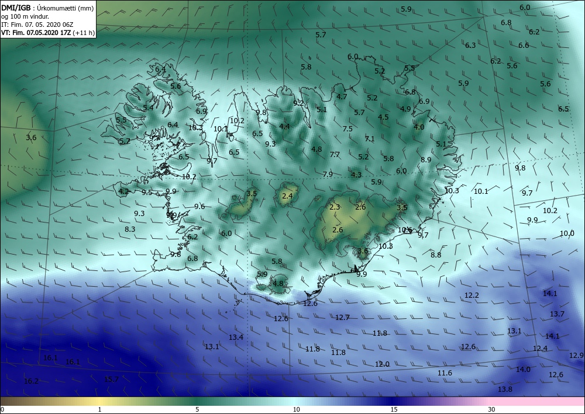Click the map value 4.9

[405, 109]
